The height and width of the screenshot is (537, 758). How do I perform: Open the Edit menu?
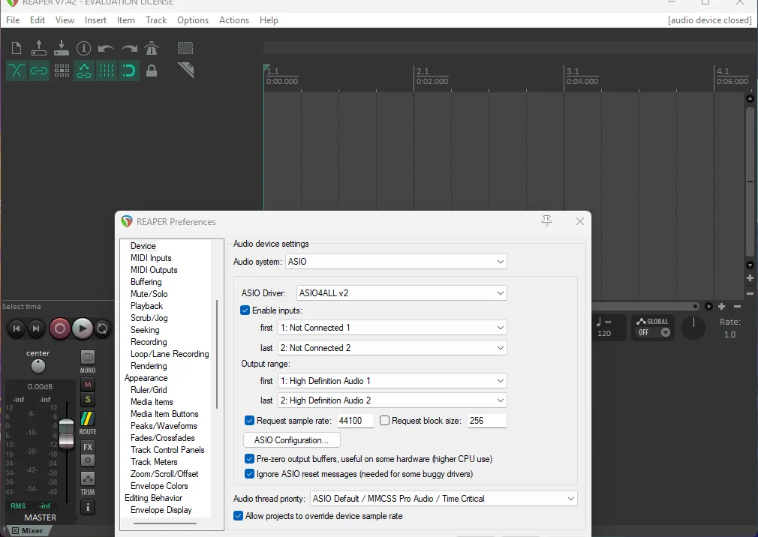pos(38,20)
